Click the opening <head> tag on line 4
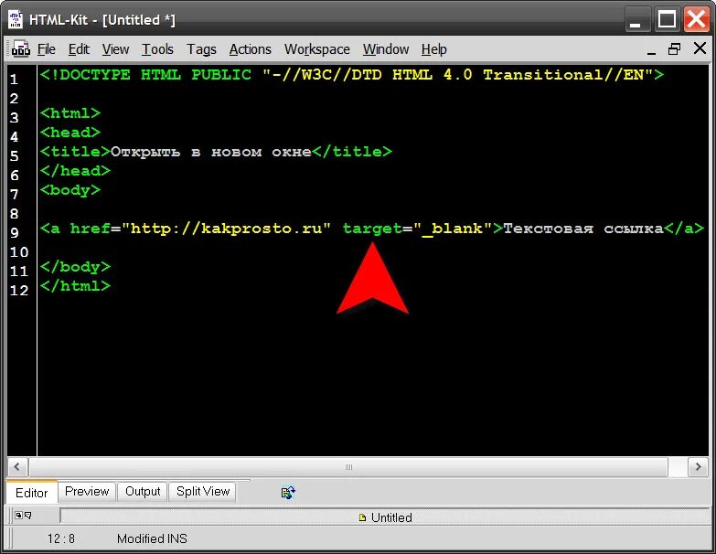The height and width of the screenshot is (554, 716). pos(69,133)
